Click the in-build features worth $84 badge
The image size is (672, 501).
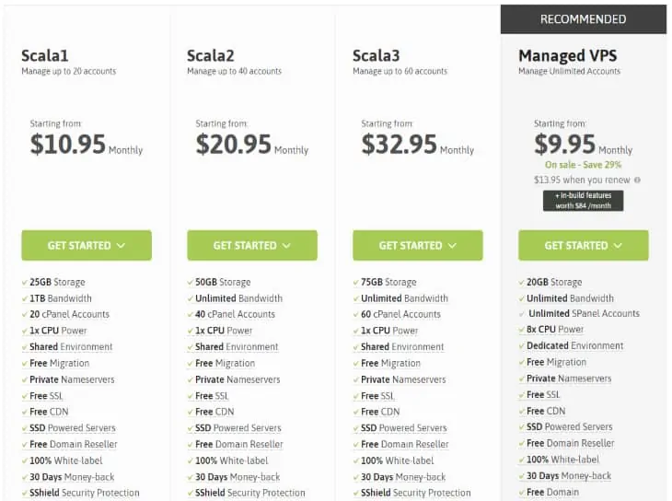[583, 201]
